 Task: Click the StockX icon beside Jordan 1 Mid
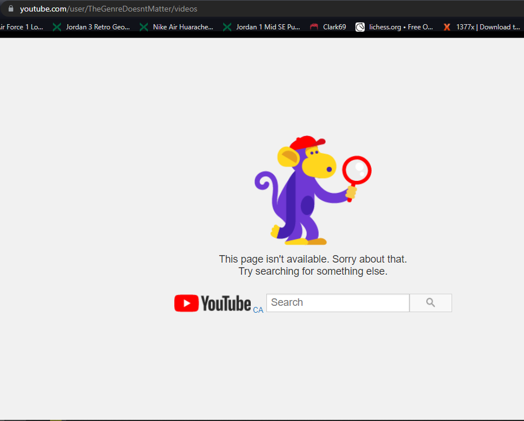[227, 27]
